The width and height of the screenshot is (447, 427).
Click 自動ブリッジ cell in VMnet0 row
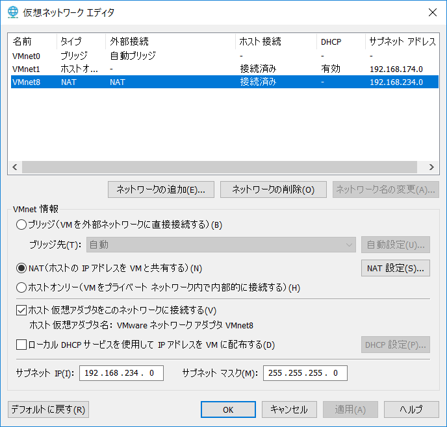tap(133, 56)
